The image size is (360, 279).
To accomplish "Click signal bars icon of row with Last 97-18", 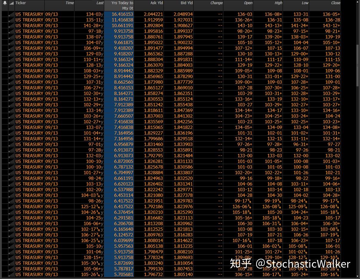I will click(11, 31).
